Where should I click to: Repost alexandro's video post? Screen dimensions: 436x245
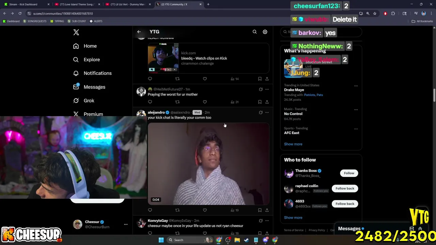(177, 210)
